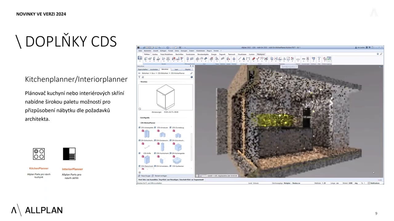Open the ribbon settings gear icon

pos(378,54)
